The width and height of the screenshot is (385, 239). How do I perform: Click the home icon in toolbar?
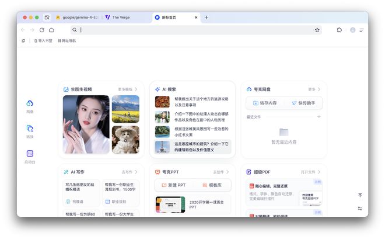(51, 30)
